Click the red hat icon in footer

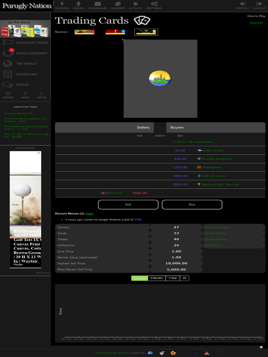[207, 353]
